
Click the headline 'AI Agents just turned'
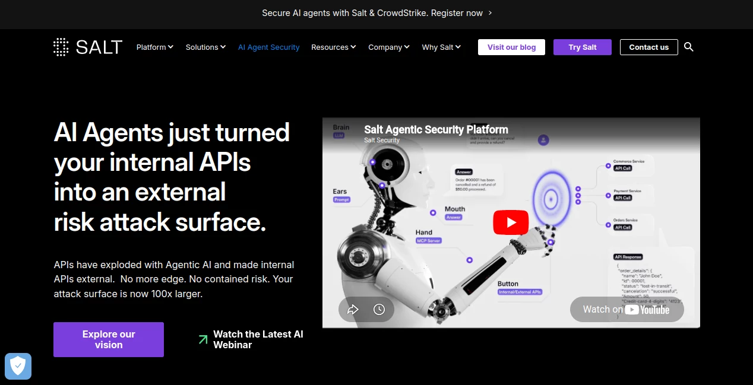coord(172,132)
